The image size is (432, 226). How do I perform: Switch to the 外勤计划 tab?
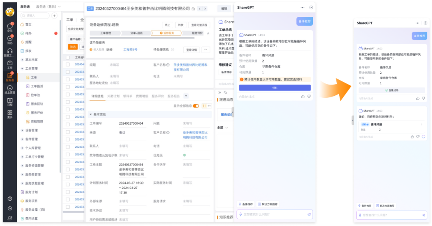[113, 96]
